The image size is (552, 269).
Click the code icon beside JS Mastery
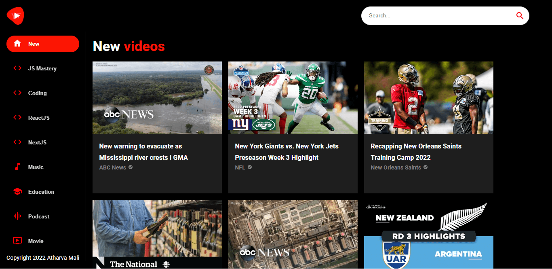[x=17, y=68]
